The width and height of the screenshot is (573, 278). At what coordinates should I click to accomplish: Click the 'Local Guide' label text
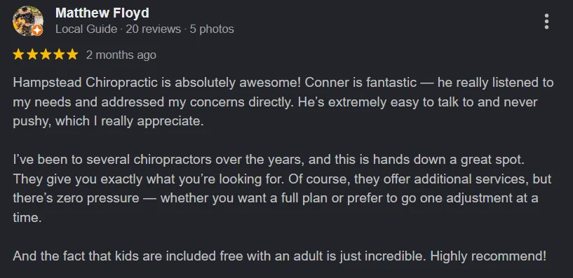coord(86,29)
